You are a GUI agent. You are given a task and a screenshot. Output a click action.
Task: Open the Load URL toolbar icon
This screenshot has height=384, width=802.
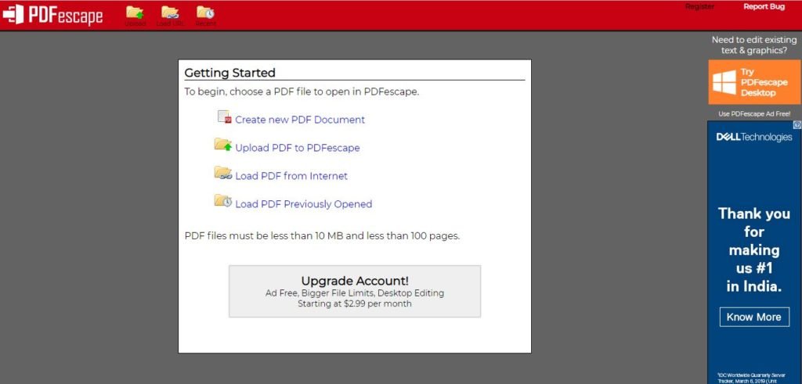(170, 16)
